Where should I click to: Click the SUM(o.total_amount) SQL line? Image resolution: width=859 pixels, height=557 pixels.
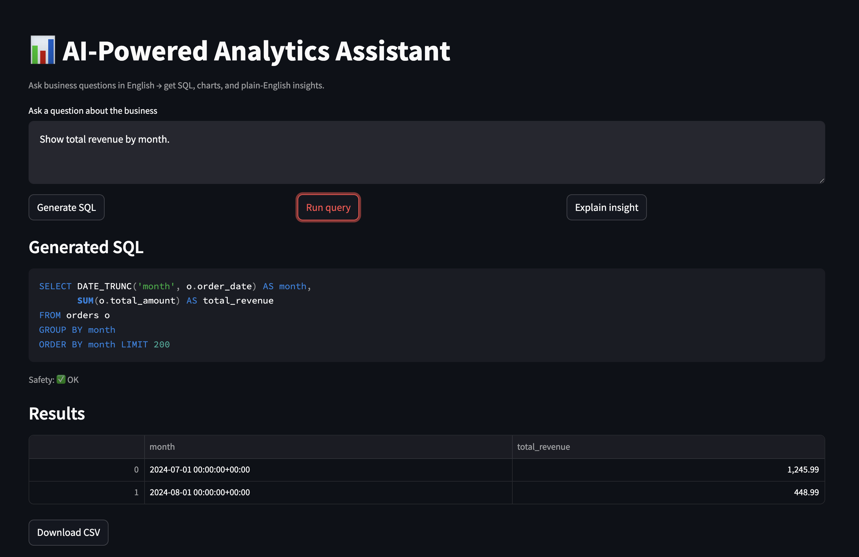click(175, 300)
